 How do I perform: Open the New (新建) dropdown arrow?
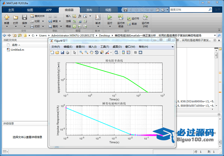pos(7,27)
